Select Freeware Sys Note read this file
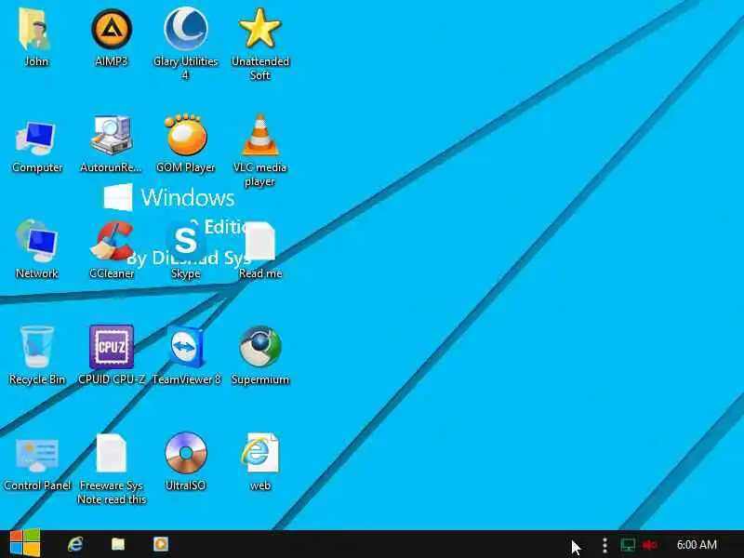744x558 pixels. [x=112, y=453]
